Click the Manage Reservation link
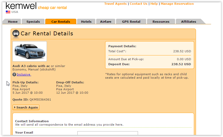This screenshot has height=137, width=223. (177, 4)
